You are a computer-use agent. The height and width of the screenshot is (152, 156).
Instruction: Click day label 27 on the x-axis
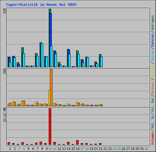pyautogui.click(x=128, y=149)
